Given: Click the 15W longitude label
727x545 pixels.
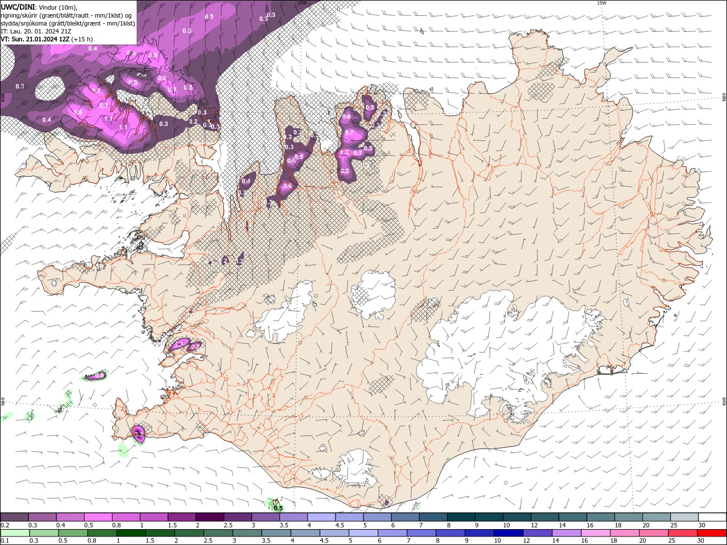Looking at the screenshot, I should point(601,3).
